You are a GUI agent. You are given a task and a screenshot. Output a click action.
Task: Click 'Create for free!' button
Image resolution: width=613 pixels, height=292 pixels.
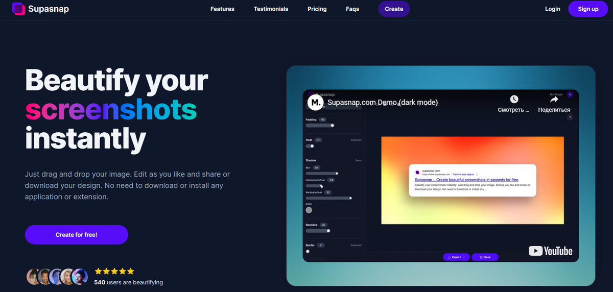click(x=76, y=235)
